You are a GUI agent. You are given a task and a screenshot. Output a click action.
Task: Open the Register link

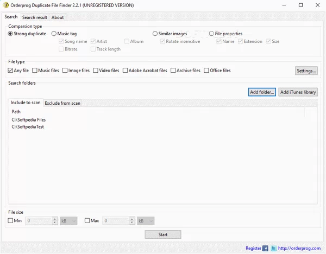coord(253,248)
